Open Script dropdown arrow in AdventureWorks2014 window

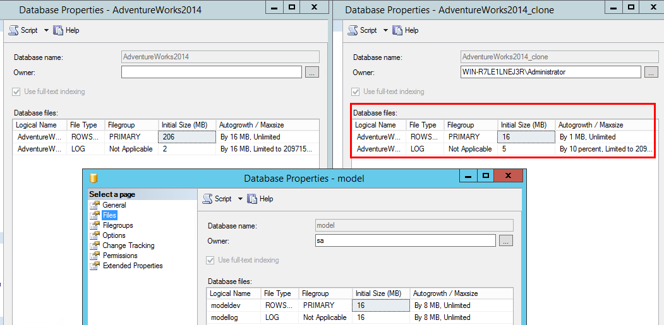46,30
